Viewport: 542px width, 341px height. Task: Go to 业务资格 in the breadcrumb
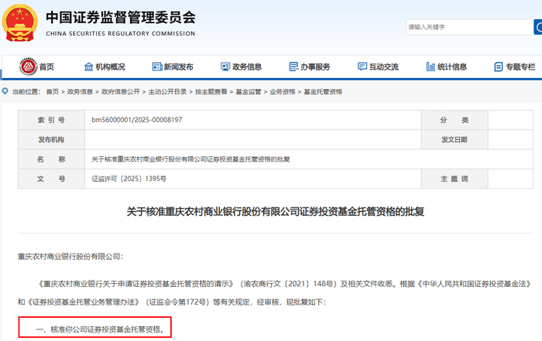coord(283,91)
